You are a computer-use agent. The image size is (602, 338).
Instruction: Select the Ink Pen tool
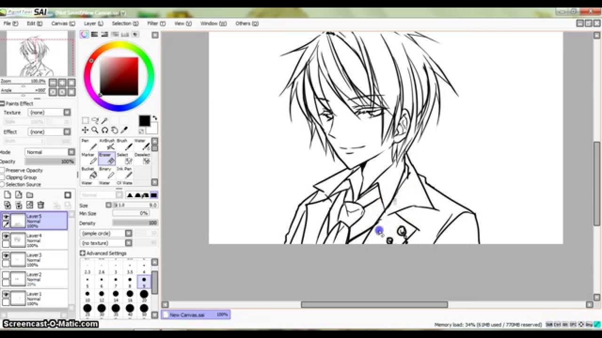(x=125, y=173)
